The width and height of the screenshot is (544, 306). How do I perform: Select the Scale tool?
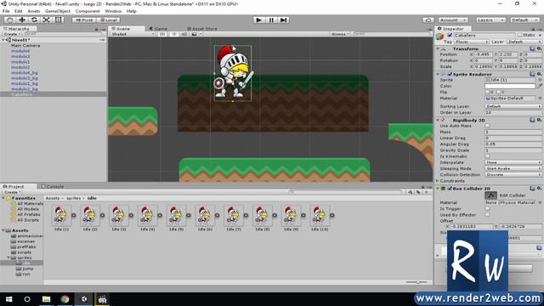pos(46,20)
